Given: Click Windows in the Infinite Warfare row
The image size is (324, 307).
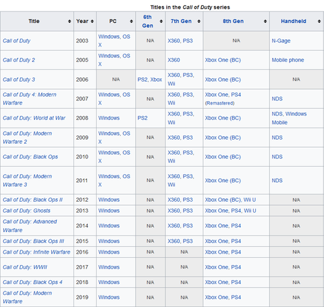Looking at the screenshot, I should tap(109, 252).
